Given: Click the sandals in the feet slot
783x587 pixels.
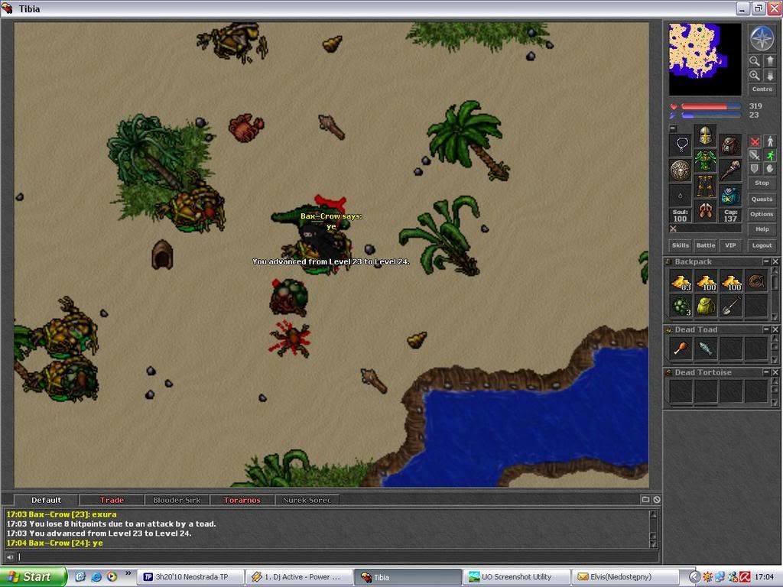Looking at the screenshot, I should 705,212.
